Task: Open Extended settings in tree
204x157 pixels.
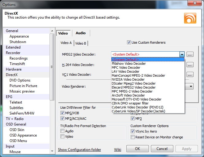Action: (x=26, y=47)
